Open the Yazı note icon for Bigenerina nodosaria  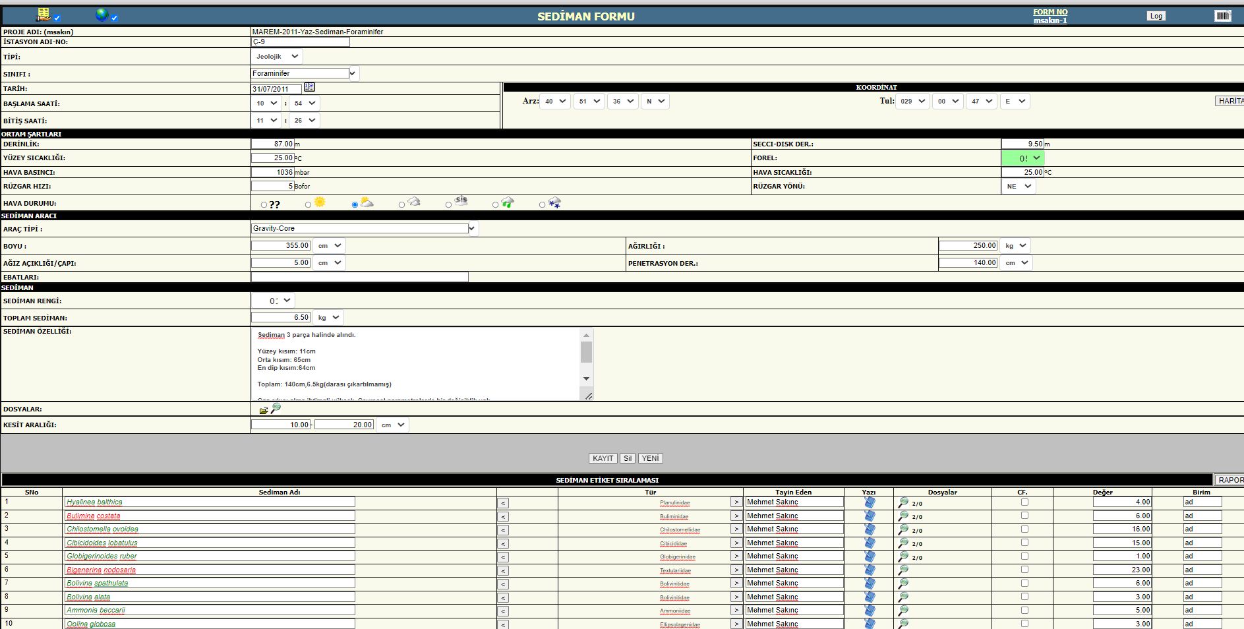point(870,570)
